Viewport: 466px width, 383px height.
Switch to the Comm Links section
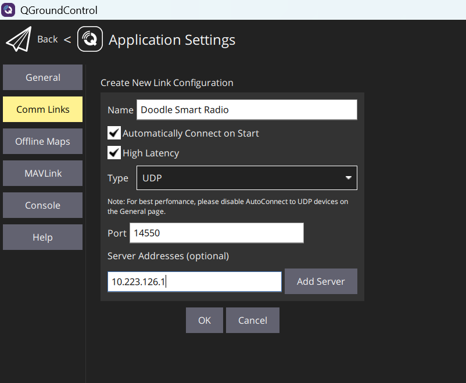pyautogui.click(x=42, y=109)
